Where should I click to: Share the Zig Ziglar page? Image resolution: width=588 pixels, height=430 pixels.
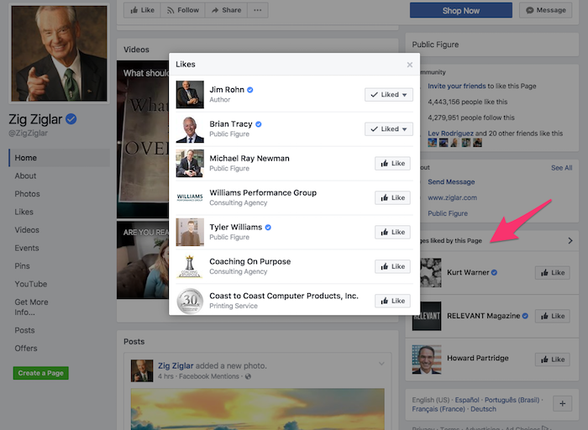pos(227,10)
